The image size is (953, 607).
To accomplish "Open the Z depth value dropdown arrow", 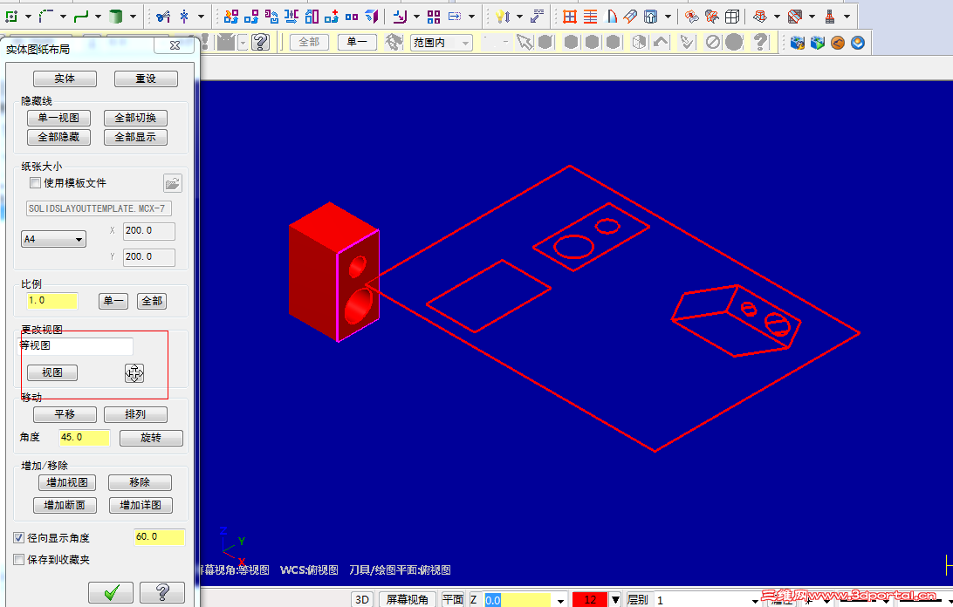I will point(560,600).
